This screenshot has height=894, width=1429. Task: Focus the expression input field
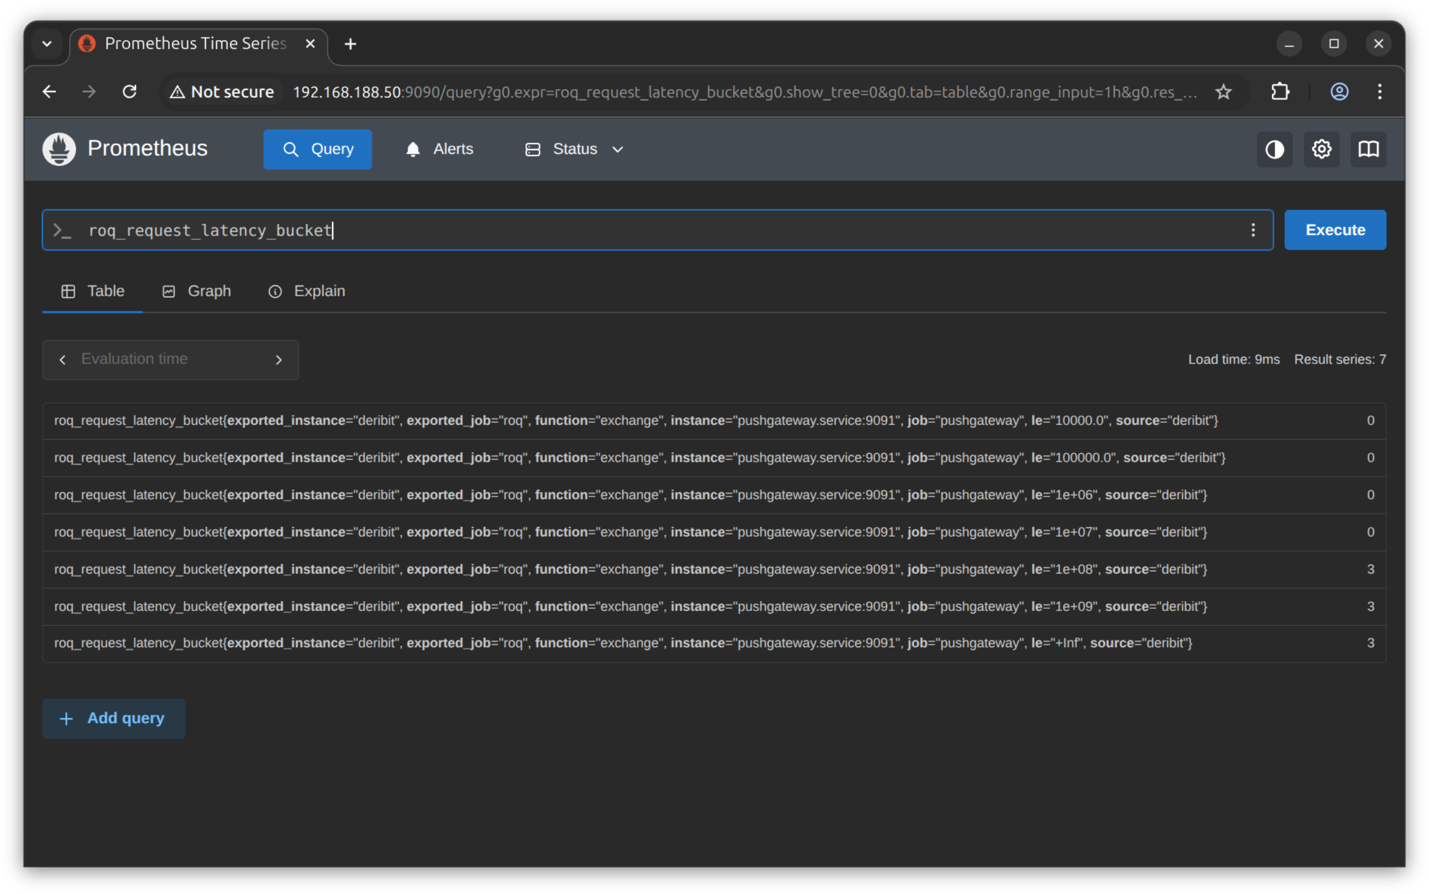[x=656, y=230]
